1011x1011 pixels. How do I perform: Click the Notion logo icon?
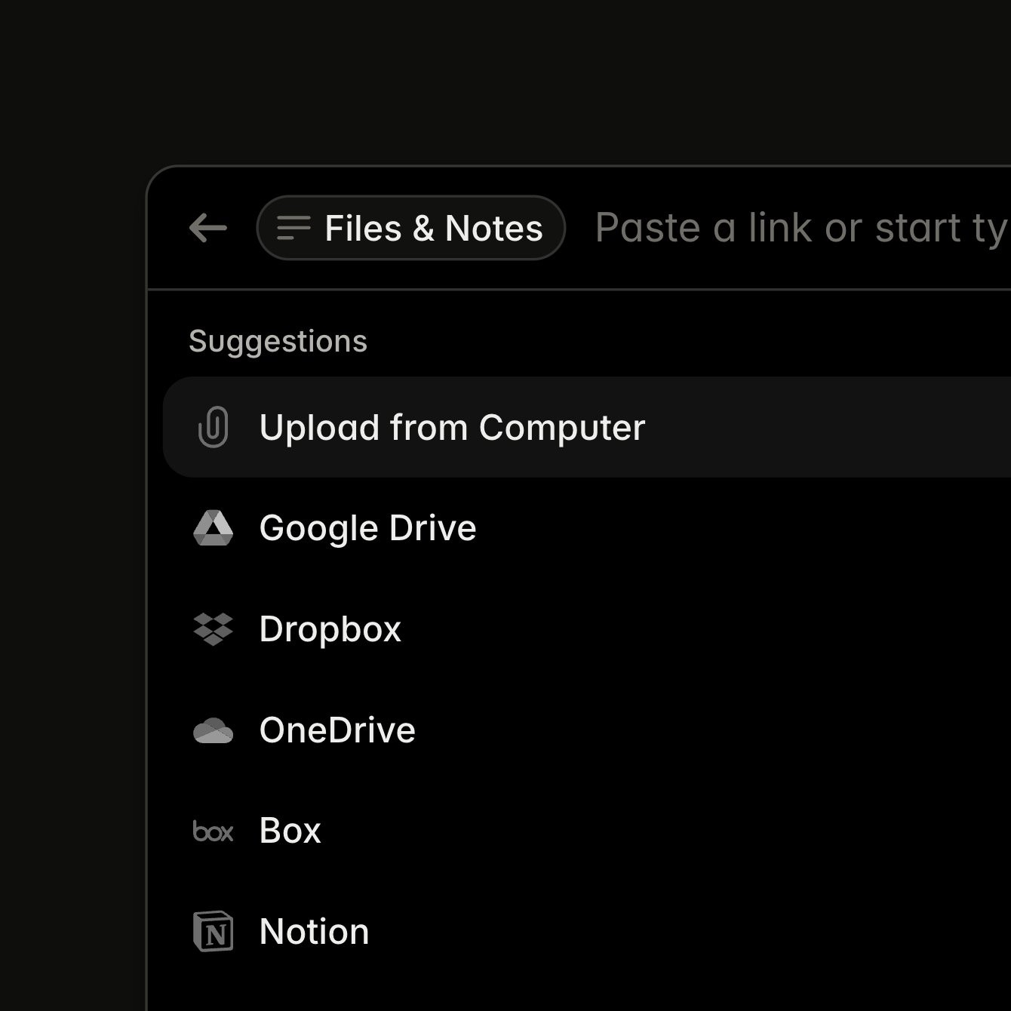pos(214,932)
